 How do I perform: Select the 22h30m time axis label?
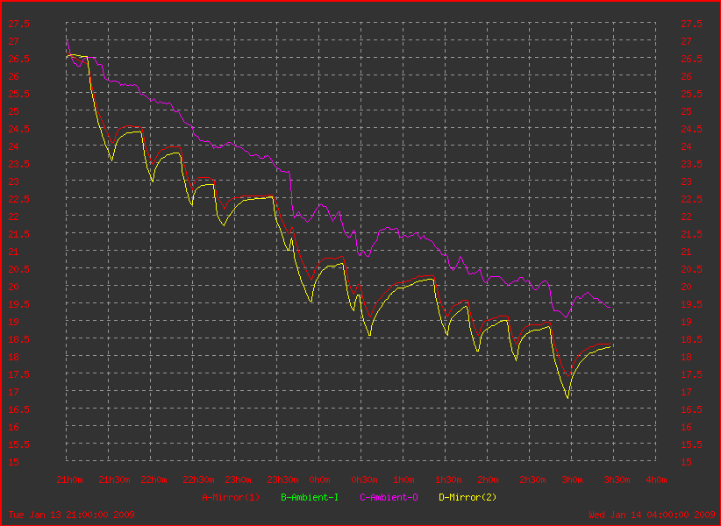[x=198, y=480]
